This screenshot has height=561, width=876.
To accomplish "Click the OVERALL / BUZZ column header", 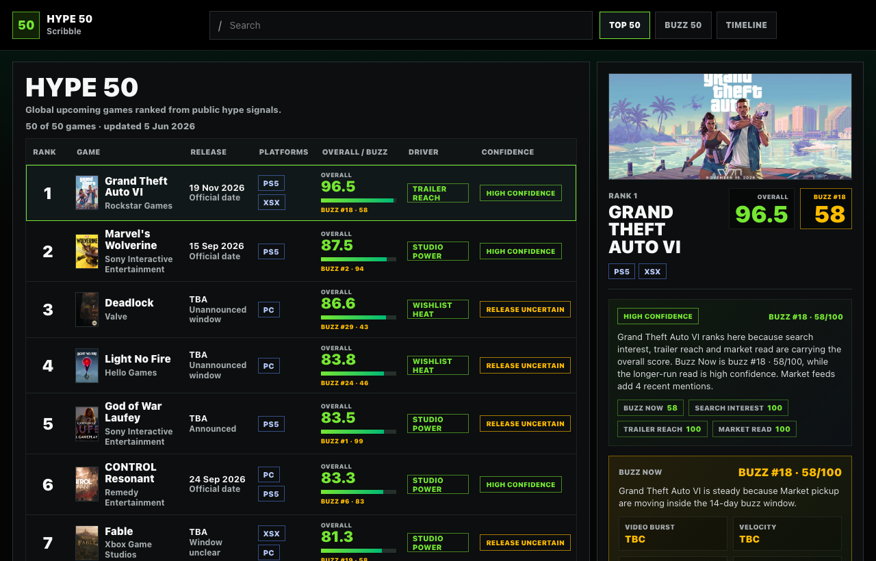I will 355,152.
